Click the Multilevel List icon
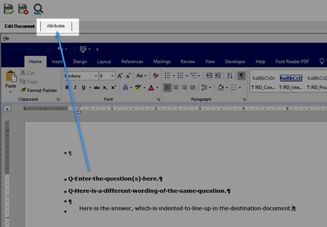The height and width of the screenshot is (227, 327). click(194, 76)
